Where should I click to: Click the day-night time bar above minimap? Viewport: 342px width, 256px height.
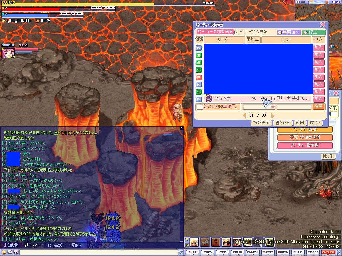coord(318,2)
